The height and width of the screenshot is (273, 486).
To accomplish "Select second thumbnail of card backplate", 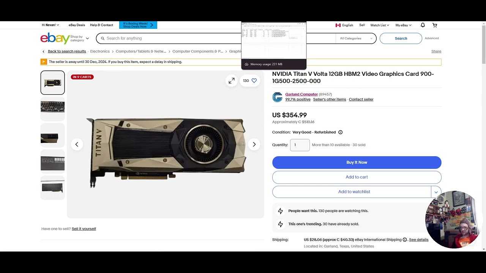I will 53,109.
